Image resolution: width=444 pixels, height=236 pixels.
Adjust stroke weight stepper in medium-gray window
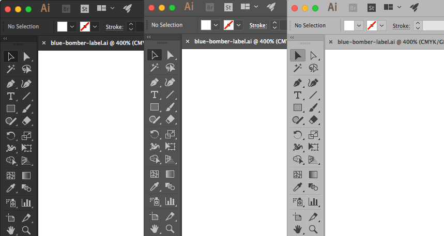click(x=274, y=25)
